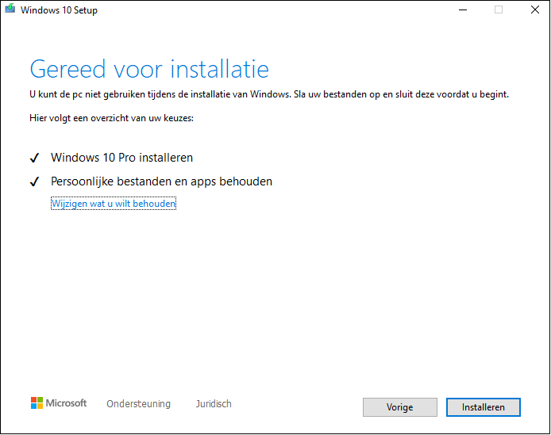
Task: Open the Juridisch legal link
Action: 214,404
